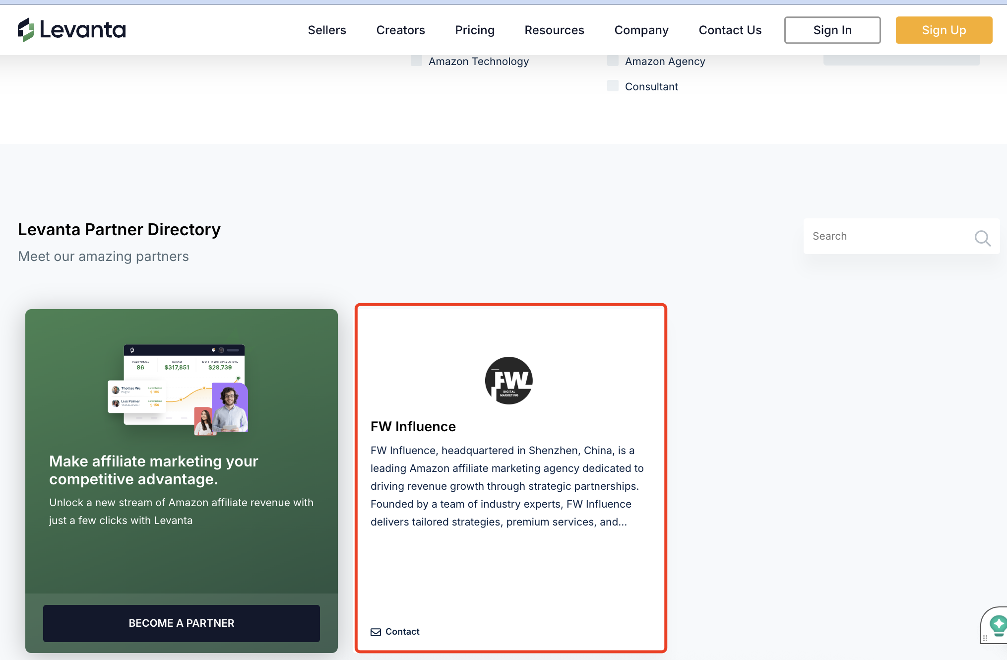This screenshot has width=1007, height=660.
Task: Click the search magnifier icon
Action: click(982, 238)
